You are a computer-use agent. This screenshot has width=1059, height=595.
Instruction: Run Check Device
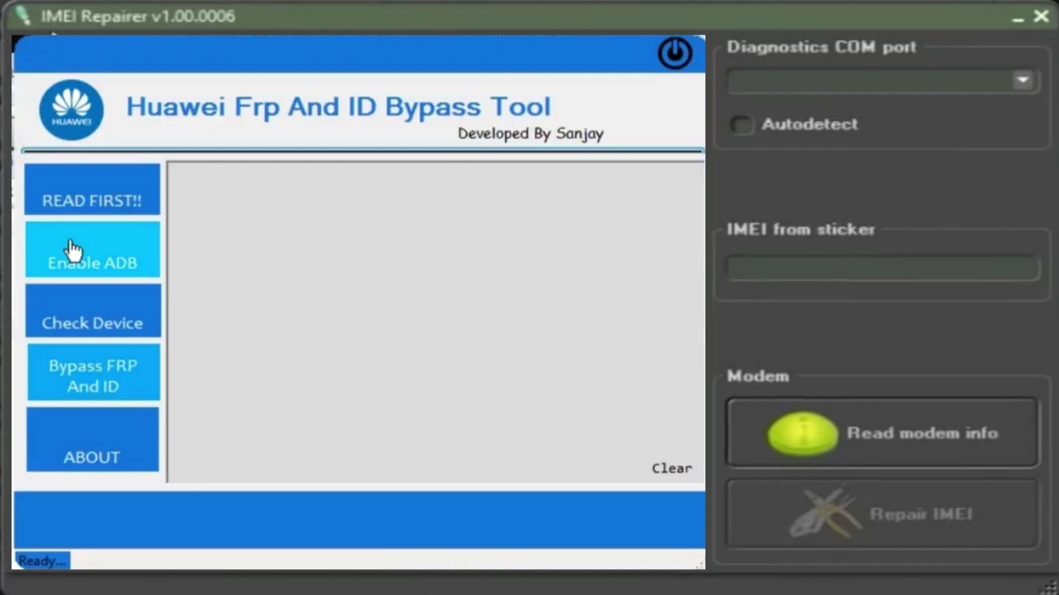(93, 311)
